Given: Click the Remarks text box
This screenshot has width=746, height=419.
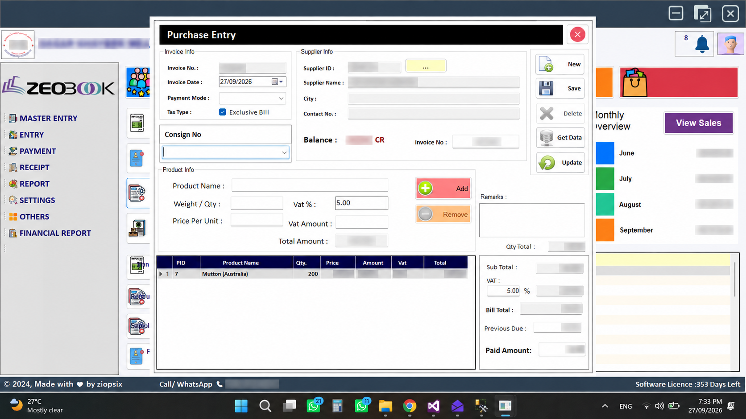Looking at the screenshot, I should click(x=532, y=220).
